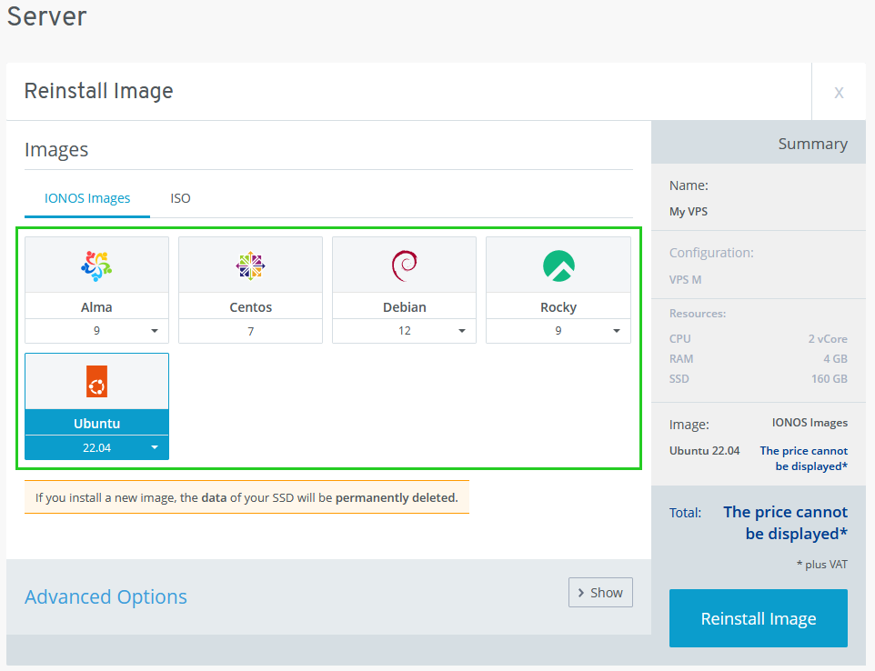
Task: Select the IONOS Images tab
Action: tap(87, 198)
